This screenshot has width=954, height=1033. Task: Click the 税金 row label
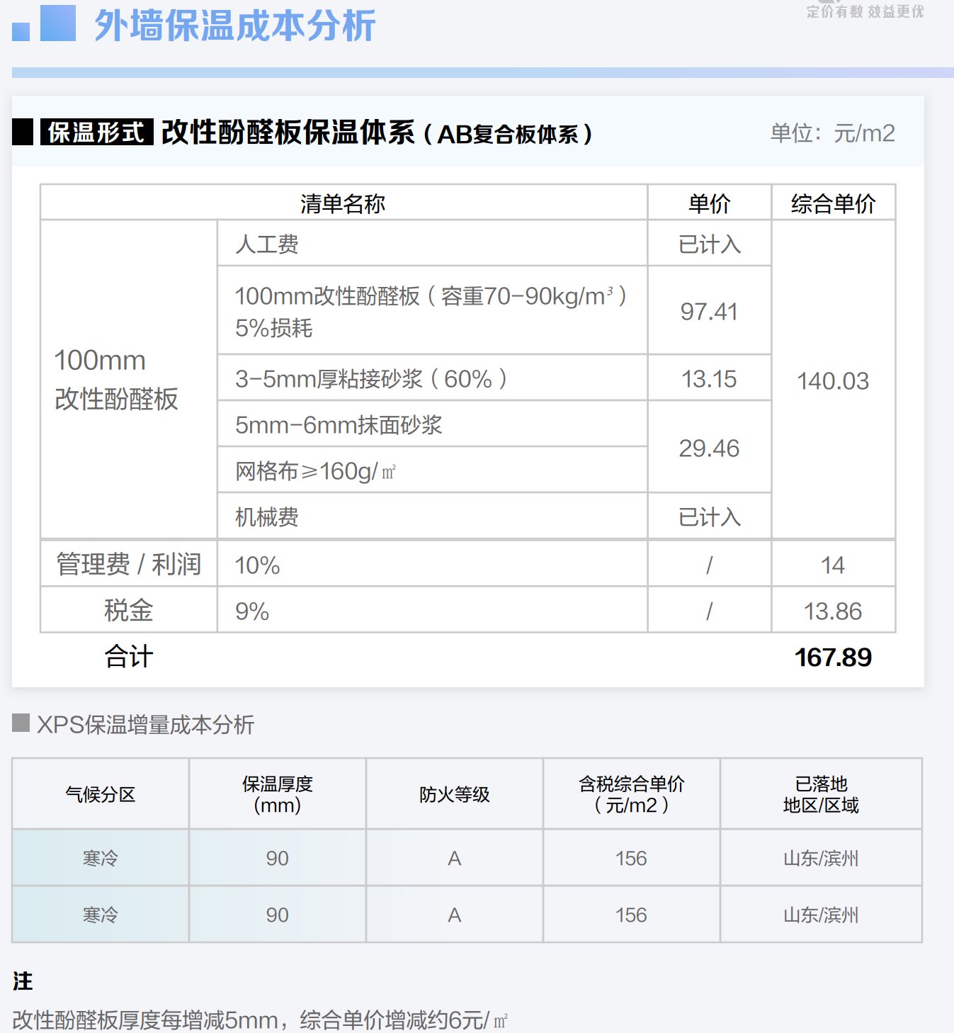[128, 610]
